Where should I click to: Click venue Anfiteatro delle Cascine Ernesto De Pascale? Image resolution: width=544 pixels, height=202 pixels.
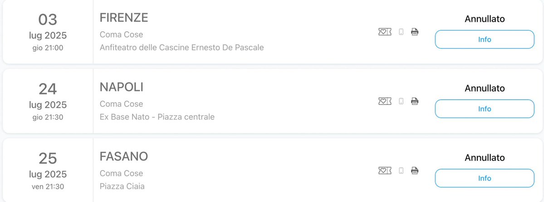[x=182, y=48]
